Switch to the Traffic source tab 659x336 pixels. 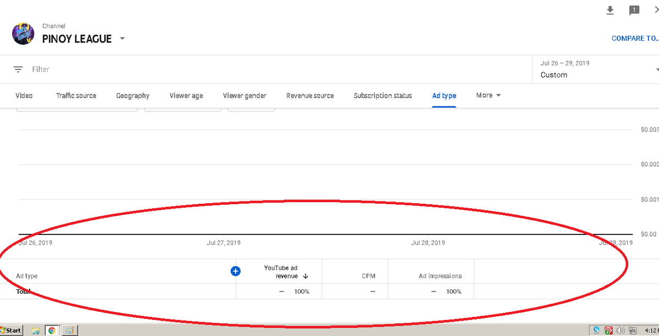point(76,96)
